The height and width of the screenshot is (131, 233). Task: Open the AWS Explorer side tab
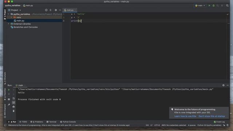pos(5,111)
